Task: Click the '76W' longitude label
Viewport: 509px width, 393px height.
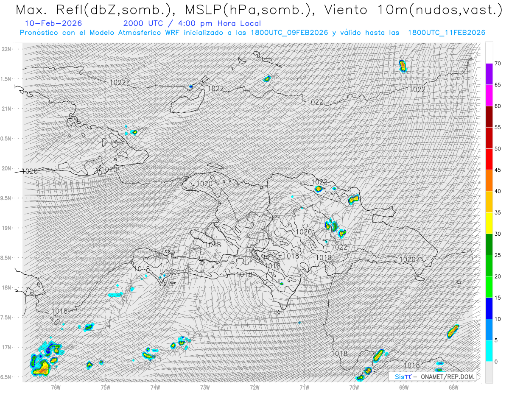Action: point(56,387)
